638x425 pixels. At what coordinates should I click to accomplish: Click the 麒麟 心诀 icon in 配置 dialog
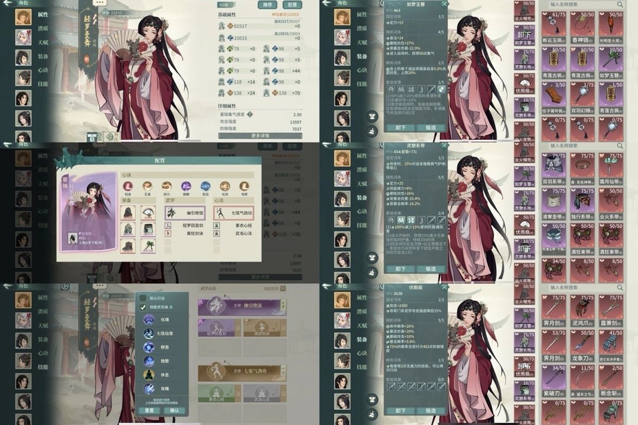pos(185,185)
